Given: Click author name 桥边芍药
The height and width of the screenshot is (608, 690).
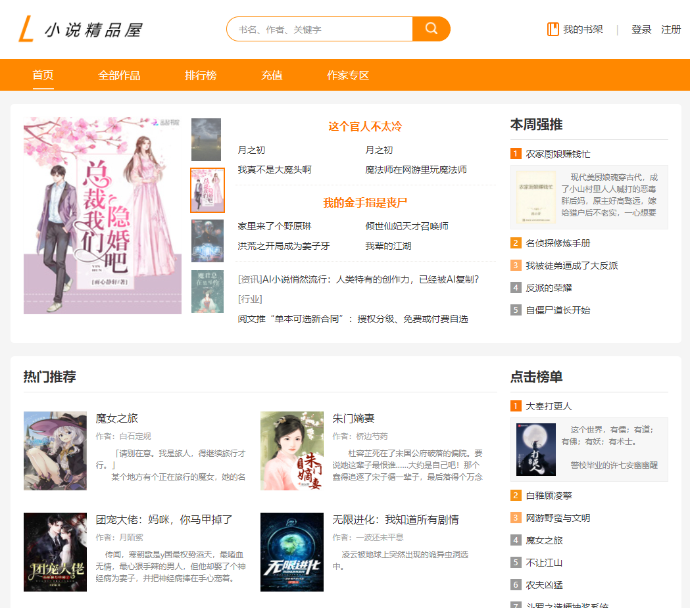Looking at the screenshot, I should (x=372, y=436).
